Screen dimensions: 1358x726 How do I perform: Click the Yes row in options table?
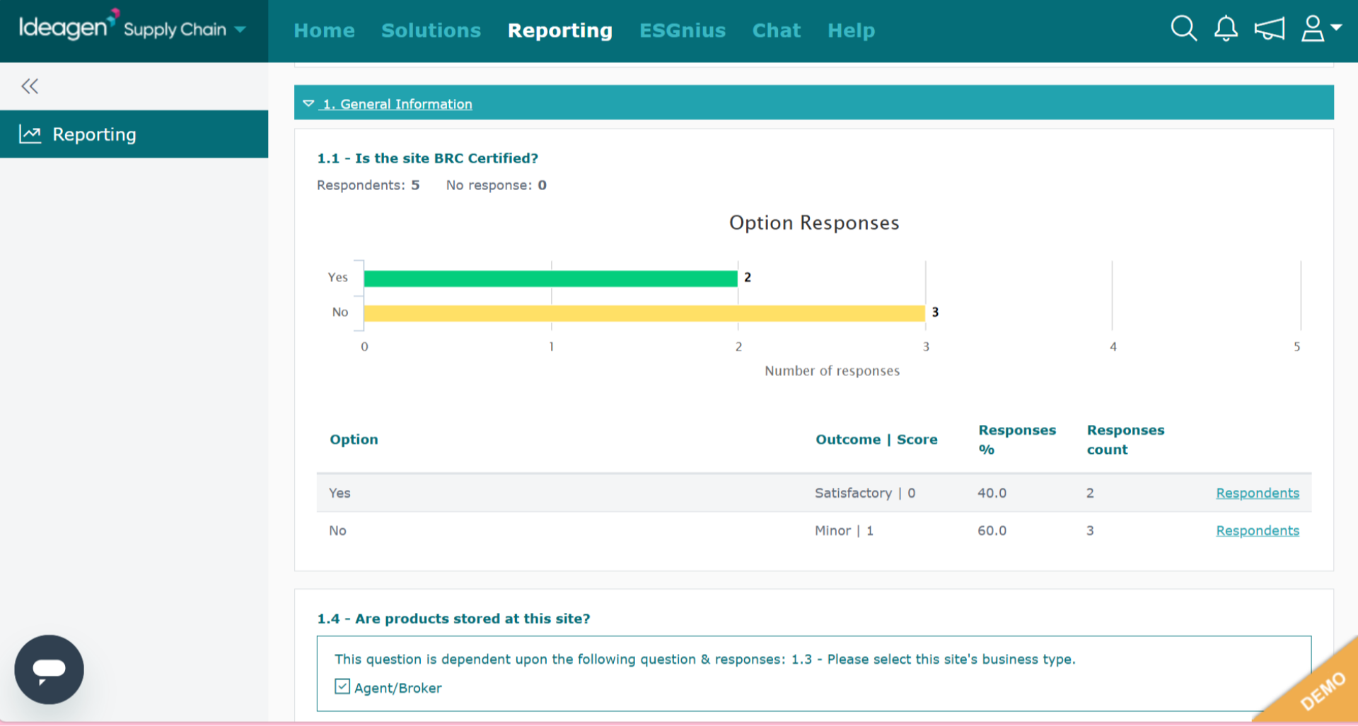pos(813,493)
